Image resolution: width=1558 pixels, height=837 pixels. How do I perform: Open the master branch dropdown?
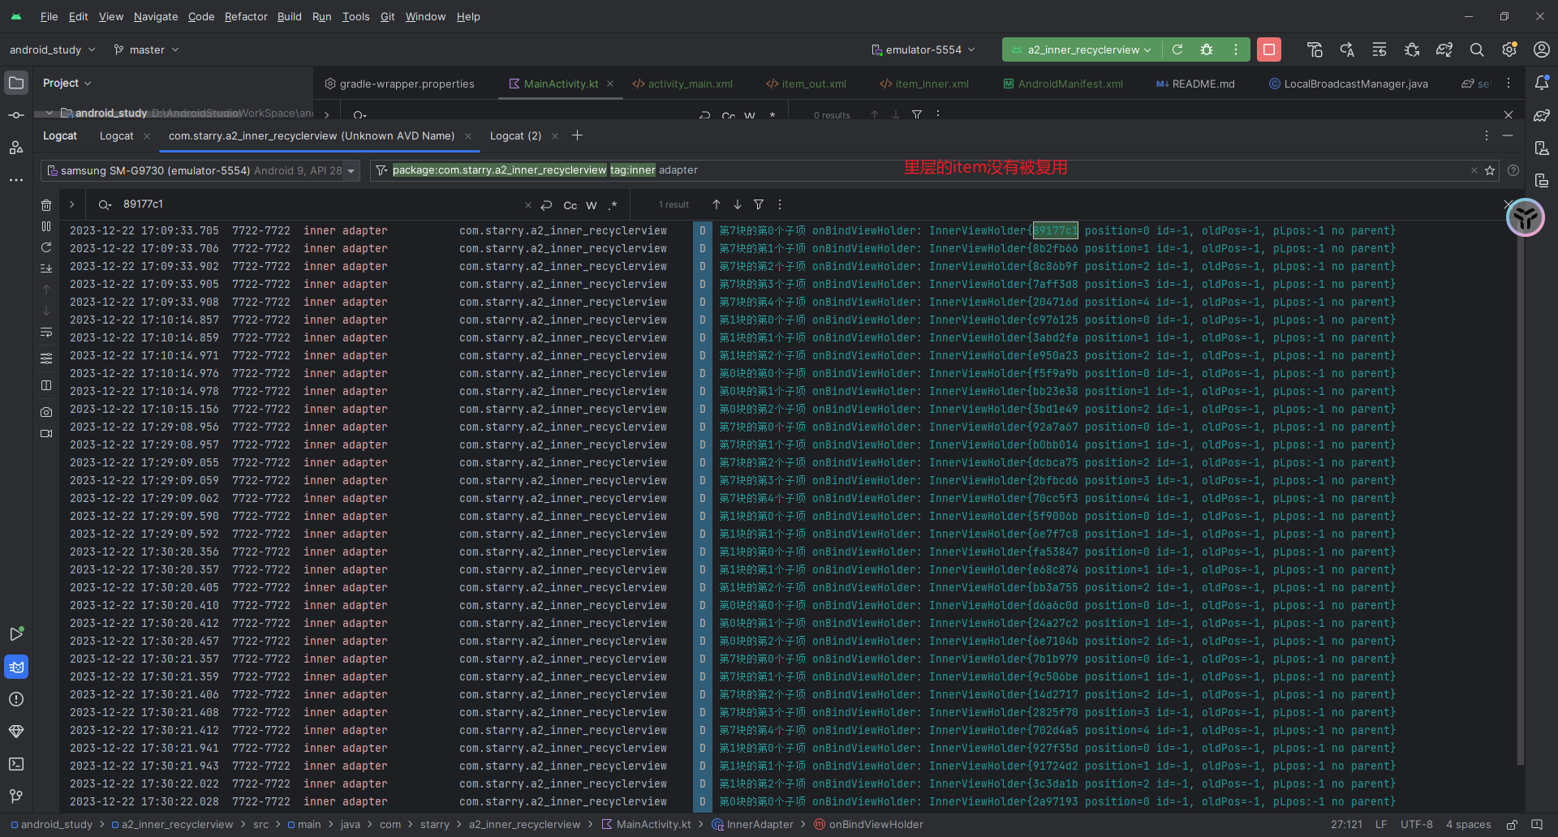(146, 49)
